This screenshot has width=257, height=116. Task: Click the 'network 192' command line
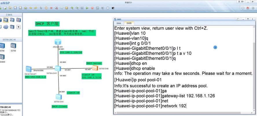(150, 106)
